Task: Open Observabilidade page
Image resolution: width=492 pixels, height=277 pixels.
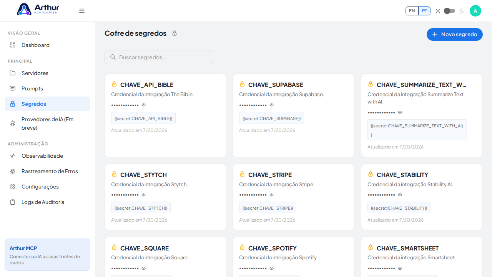Action: tap(47, 156)
